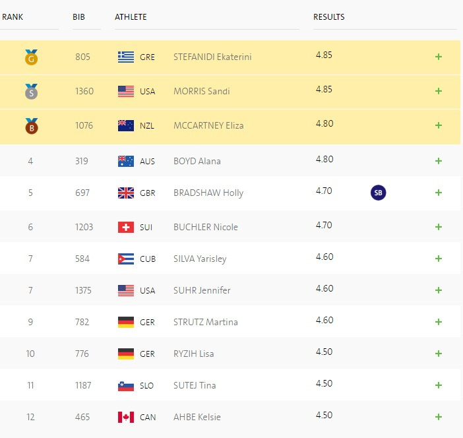Sort by RANK column header
This screenshot has height=438, width=463.
tap(13, 16)
